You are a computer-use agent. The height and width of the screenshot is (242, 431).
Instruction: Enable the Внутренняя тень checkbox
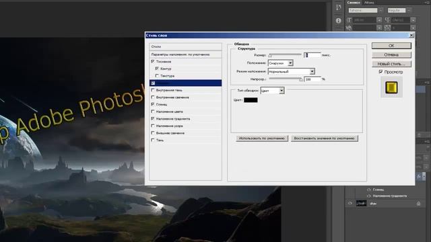click(153, 90)
